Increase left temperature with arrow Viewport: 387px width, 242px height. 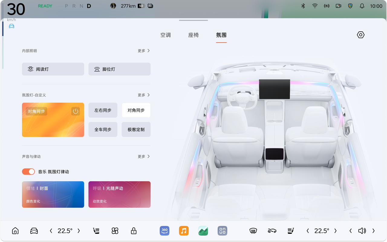pyautogui.click(x=79, y=231)
